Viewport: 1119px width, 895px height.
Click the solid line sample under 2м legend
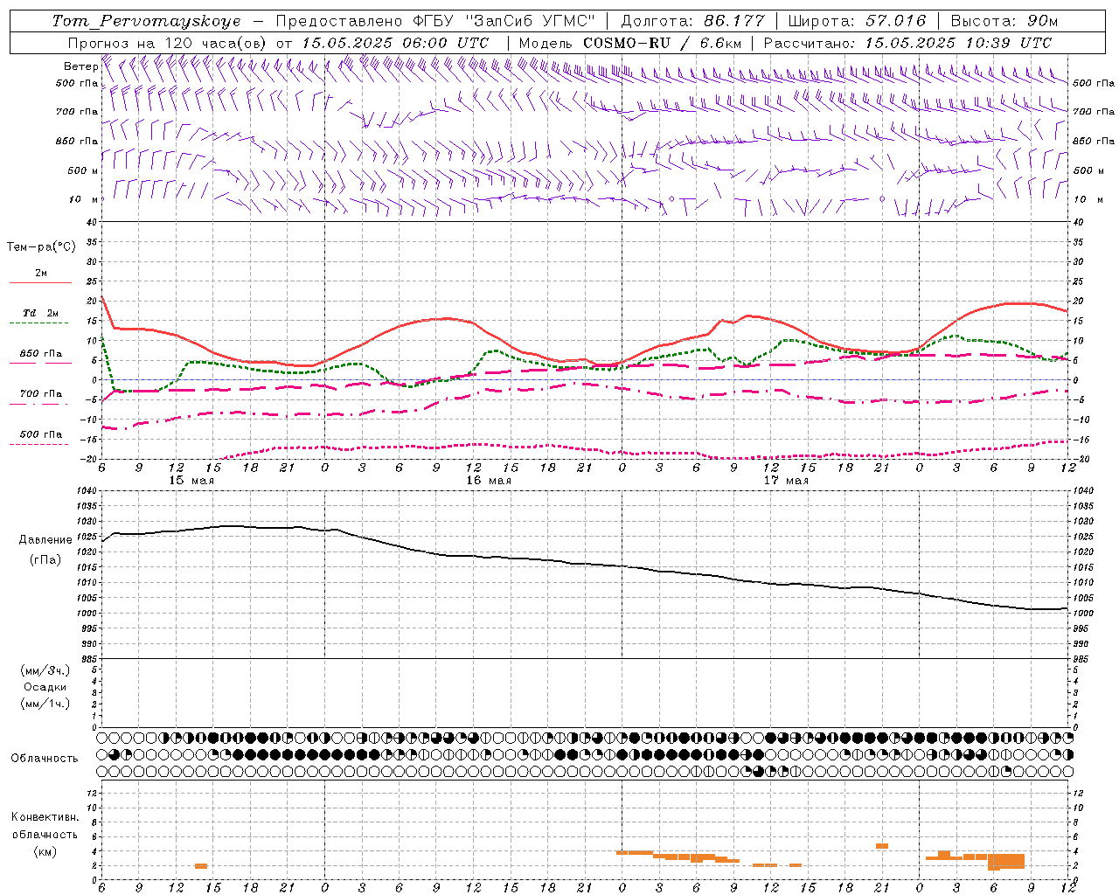40,283
